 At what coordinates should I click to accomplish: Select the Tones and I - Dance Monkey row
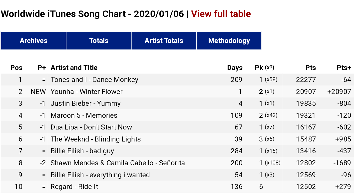(177, 80)
